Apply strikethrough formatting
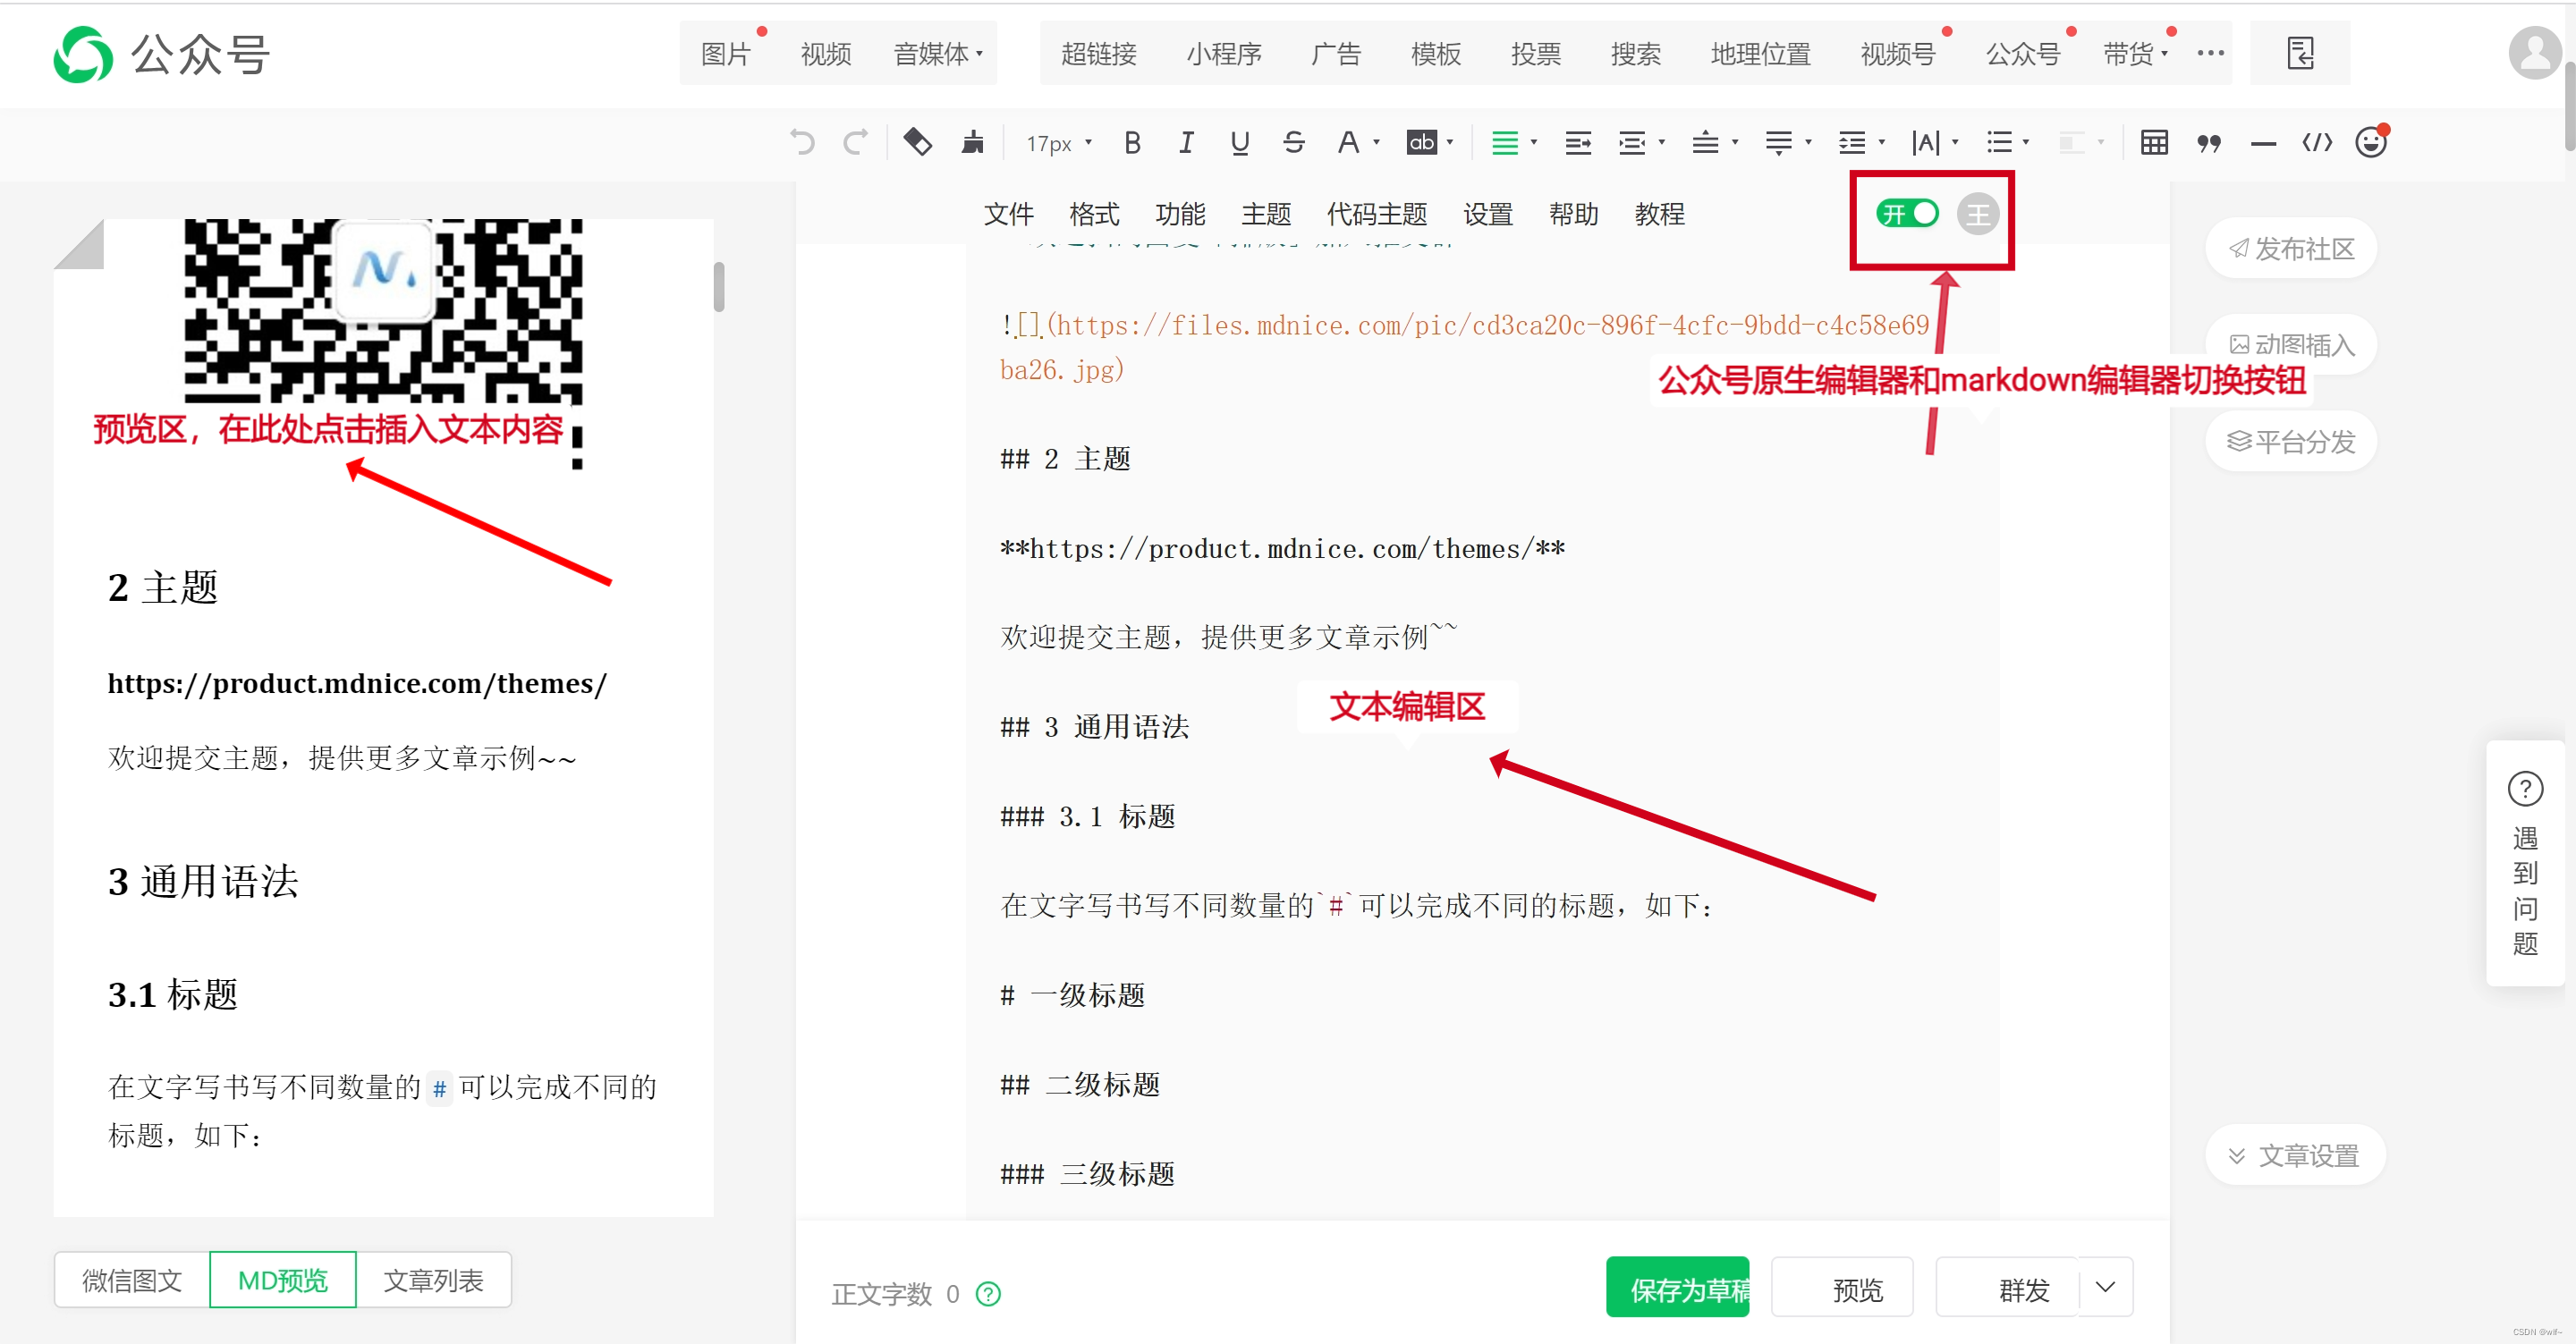 pos(1294,142)
